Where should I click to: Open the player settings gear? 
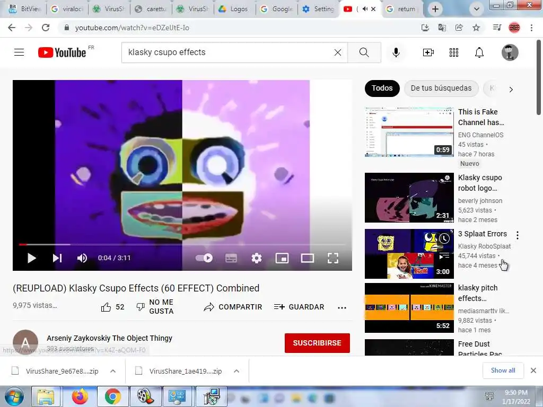[257, 258]
